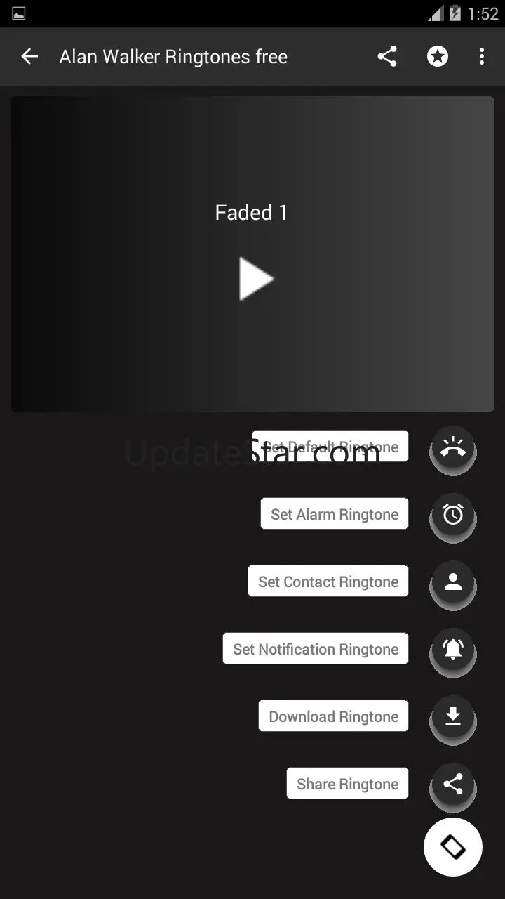Click the Download Ringtone label

coord(334,716)
